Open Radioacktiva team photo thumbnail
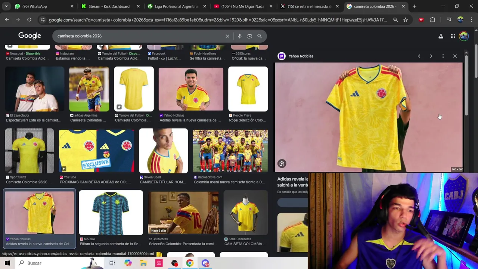This screenshot has height=269, width=478. (x=230, y=151)
